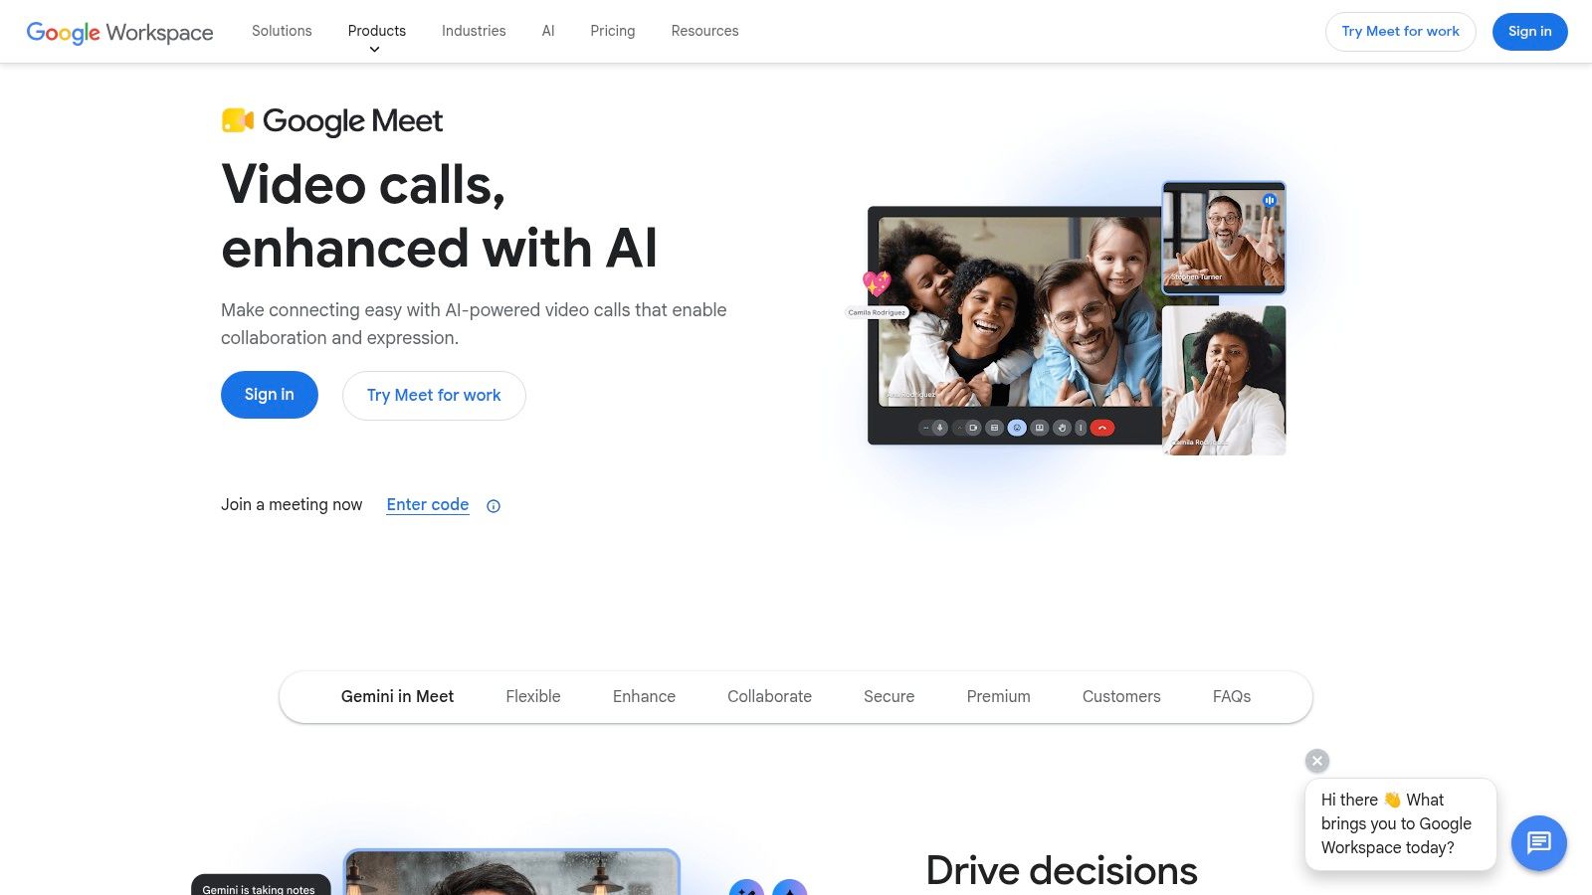Click the 'Camila Rodriguez' name tag

pos(877,312)
